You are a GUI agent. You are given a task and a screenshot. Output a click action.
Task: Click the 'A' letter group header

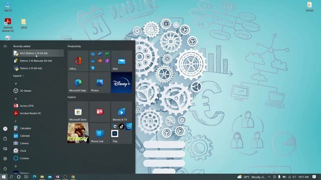point(16,98)
